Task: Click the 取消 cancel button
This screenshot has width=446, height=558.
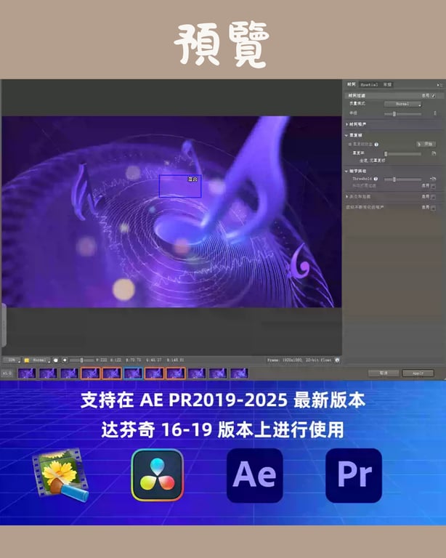Action: tap(384, 373)
